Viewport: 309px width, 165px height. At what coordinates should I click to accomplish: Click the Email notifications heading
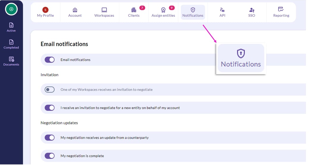(x=64, y=44)
